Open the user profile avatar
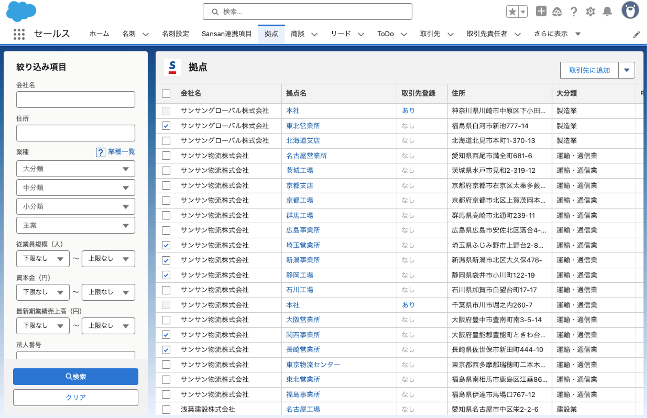This screenshot has height=418, width=647. coord(630,11)
